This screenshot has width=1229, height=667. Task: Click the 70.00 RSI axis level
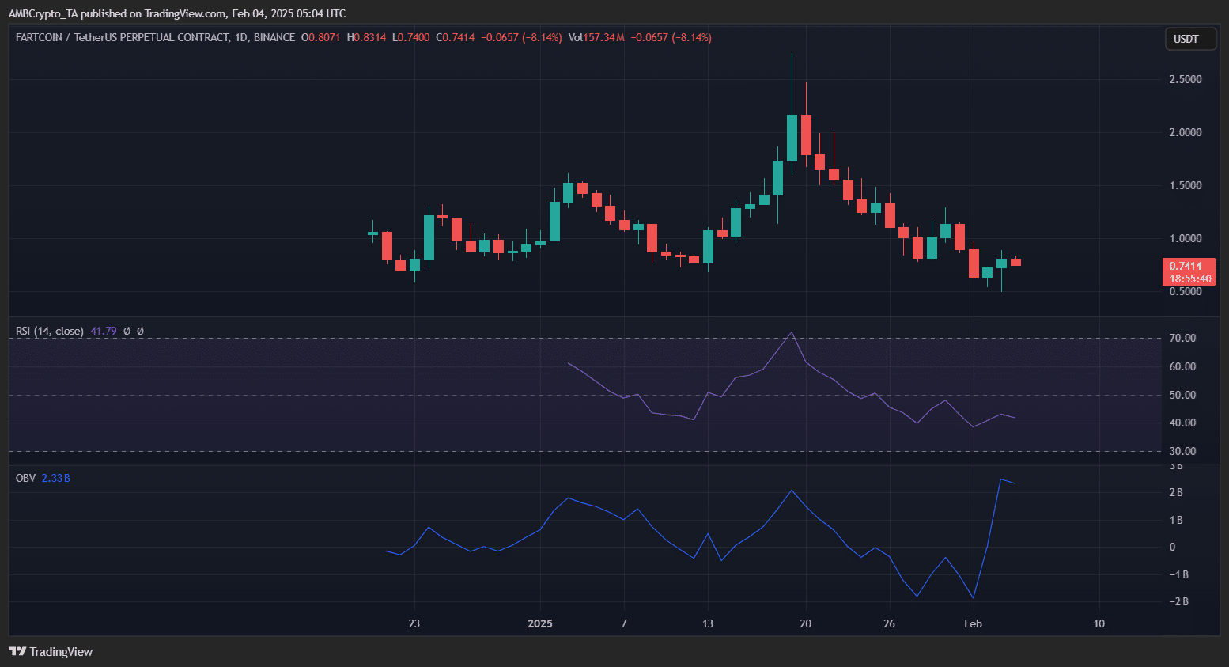pos(1182,338)
